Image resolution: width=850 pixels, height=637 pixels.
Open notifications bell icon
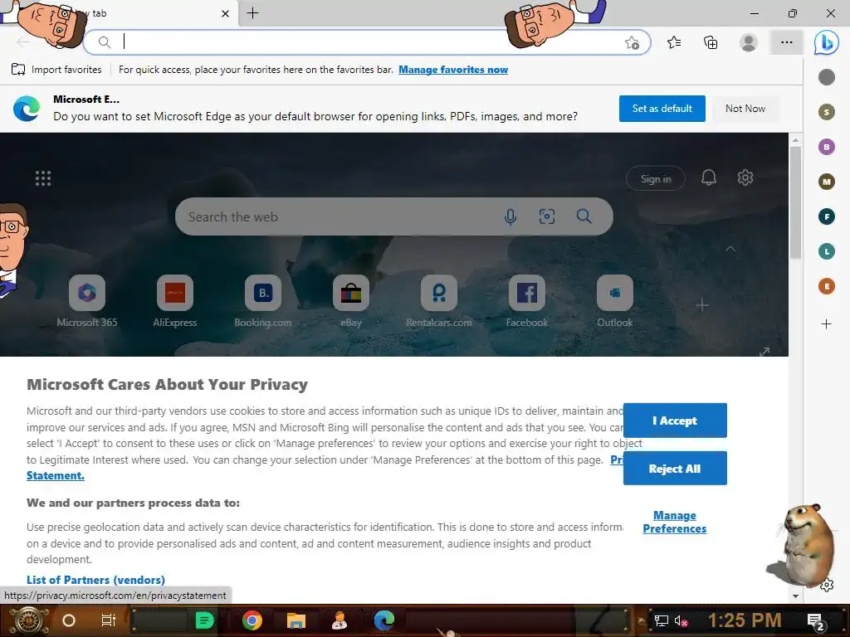click(709, 177)
